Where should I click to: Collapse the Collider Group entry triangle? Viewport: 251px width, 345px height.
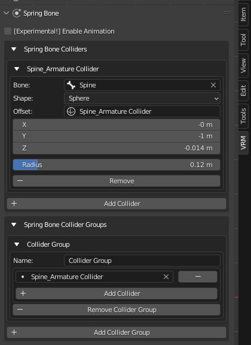point(17,244)
